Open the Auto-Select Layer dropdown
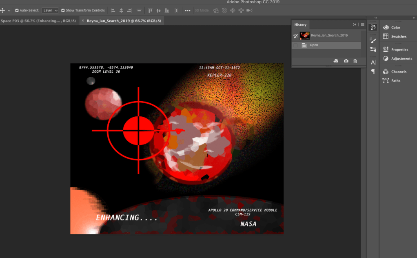 pos(50,10)
